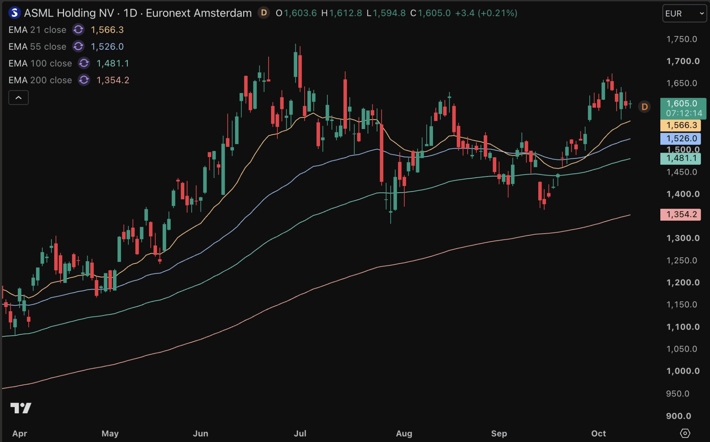Click the EMA 200 source-code refresh icon
Viewport: 710px width, 442px height.
click(84, 80)
